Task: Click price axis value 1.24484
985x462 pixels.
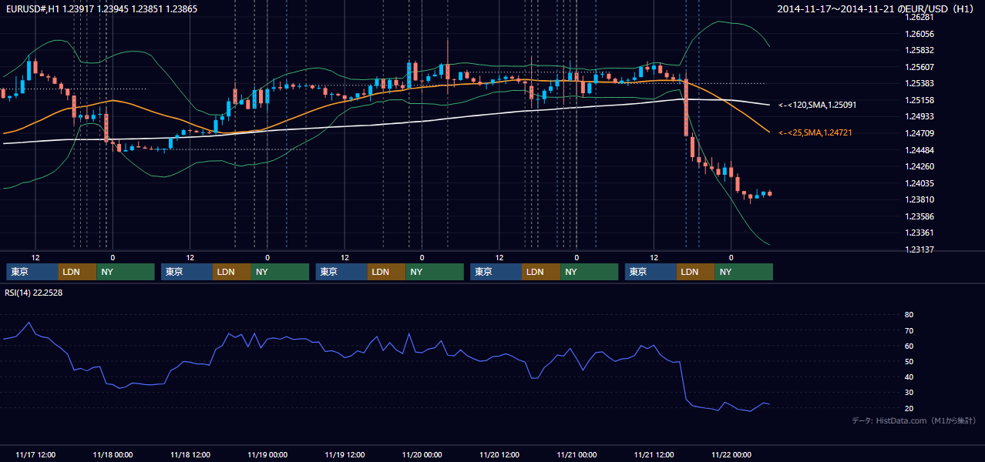Action: pyautogui.click(x=919, y=149)
